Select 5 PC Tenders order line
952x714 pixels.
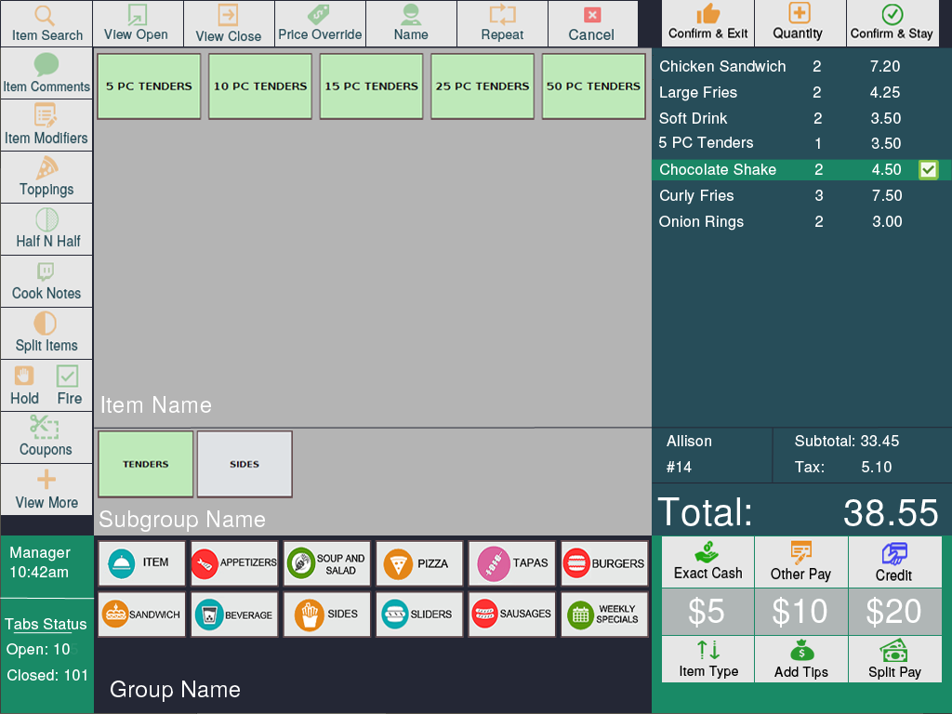pyautogui.click(x=801, y=143)
